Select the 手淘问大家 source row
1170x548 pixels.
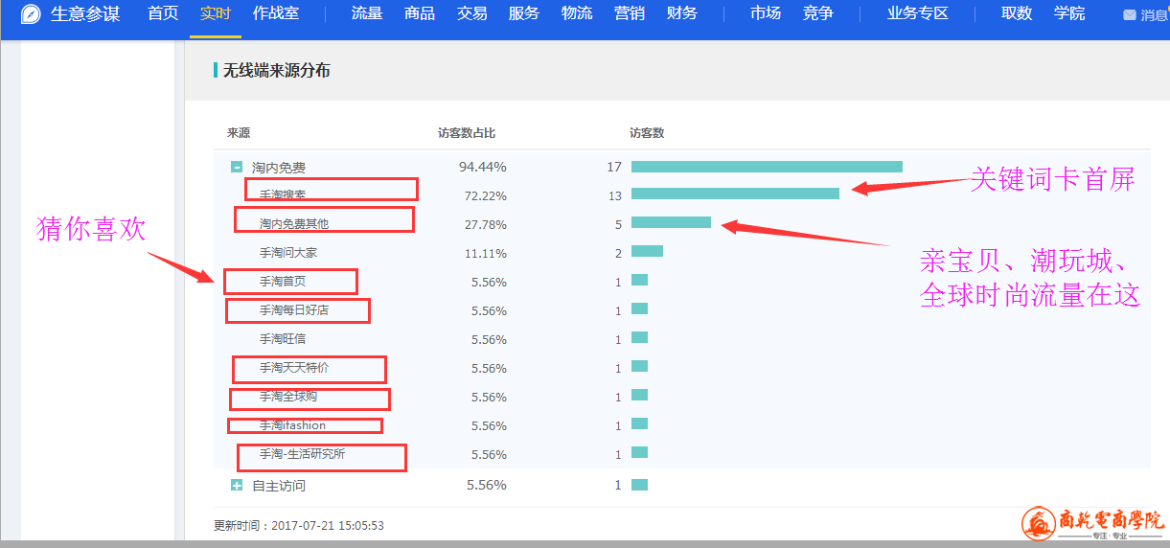(288, 253)
